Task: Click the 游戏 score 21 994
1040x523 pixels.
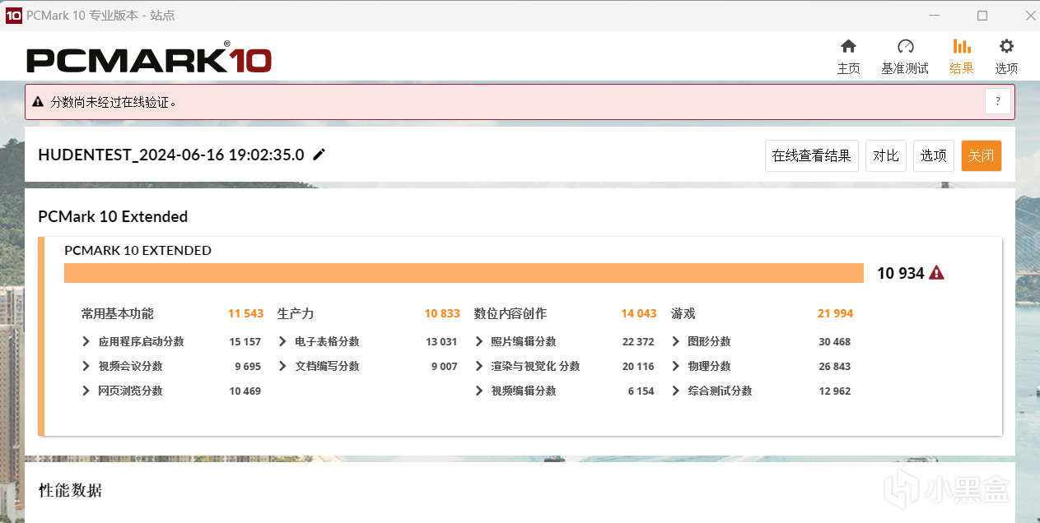Action: point(835,313)
